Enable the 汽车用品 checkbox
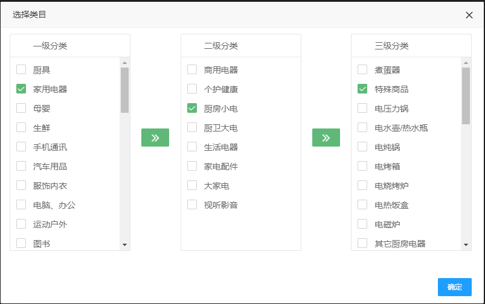485x304 pixels. pos(21,166)
